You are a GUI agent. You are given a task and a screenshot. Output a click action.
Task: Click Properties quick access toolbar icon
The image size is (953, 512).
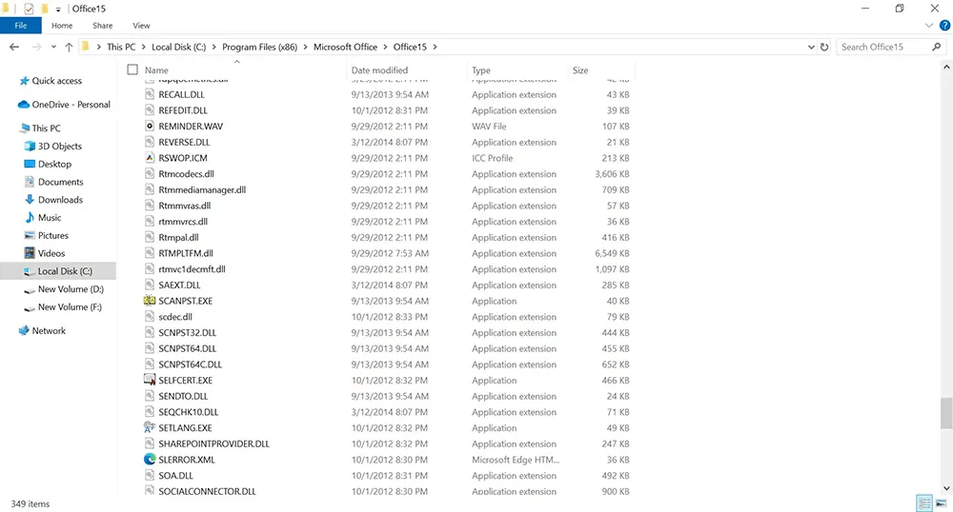(x=29, y=9)
